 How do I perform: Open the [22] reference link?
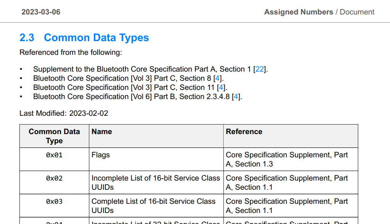point(259,69)
